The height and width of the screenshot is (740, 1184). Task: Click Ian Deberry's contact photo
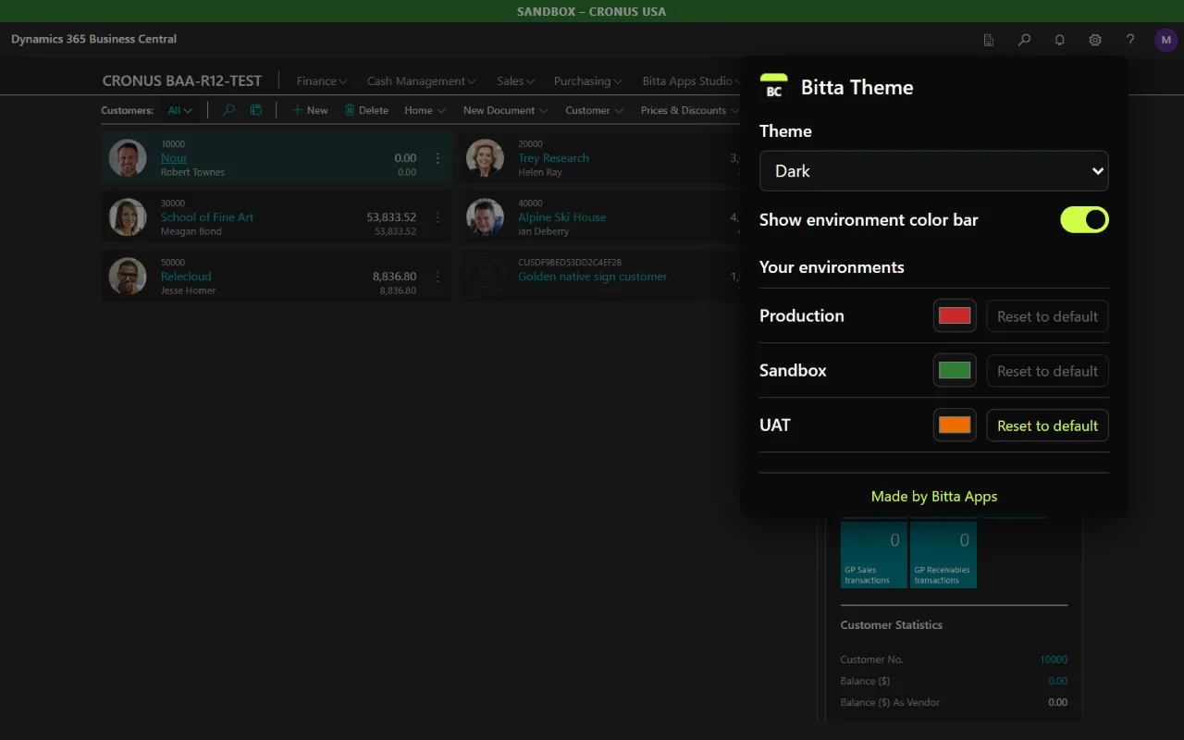485,217
